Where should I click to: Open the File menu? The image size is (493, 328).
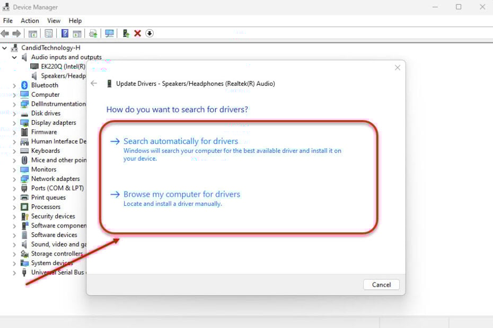[x=7, y=21]
